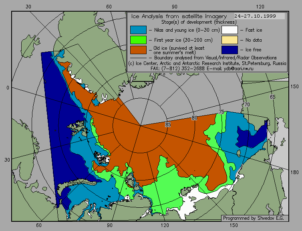This screenshot has width=302, height=231.
Task: Select the No data yellow legend swatch
Action: point(230,40)
